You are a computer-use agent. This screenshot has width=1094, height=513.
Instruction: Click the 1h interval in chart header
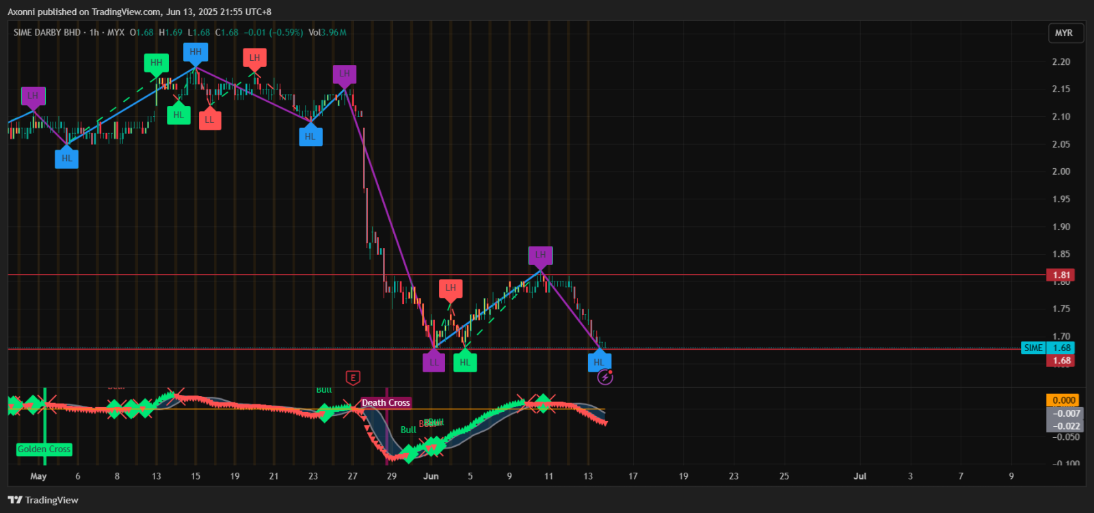coord(94,32)
